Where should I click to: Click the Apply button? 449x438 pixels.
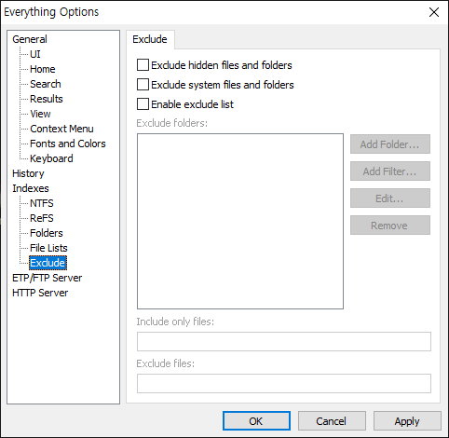coord(407,421)
